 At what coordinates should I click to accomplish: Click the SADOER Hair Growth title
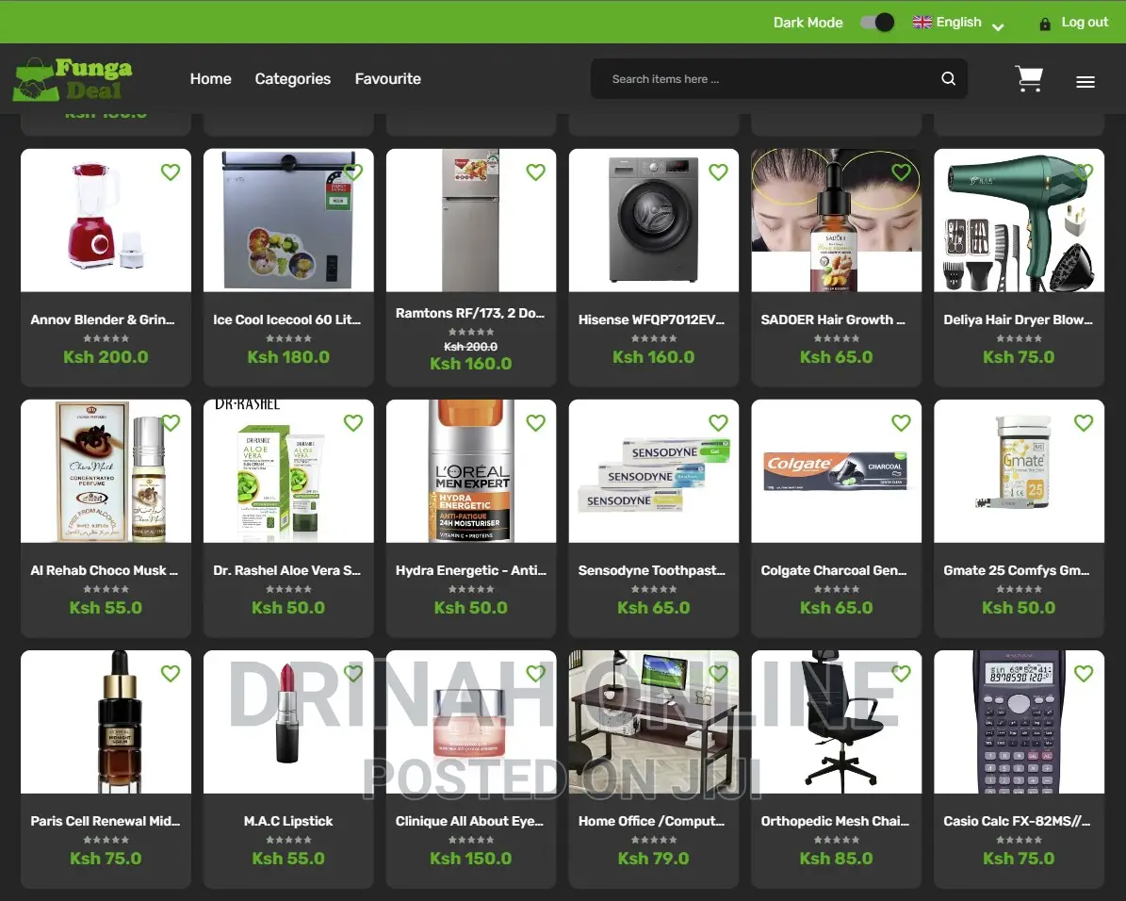(833, 319)
